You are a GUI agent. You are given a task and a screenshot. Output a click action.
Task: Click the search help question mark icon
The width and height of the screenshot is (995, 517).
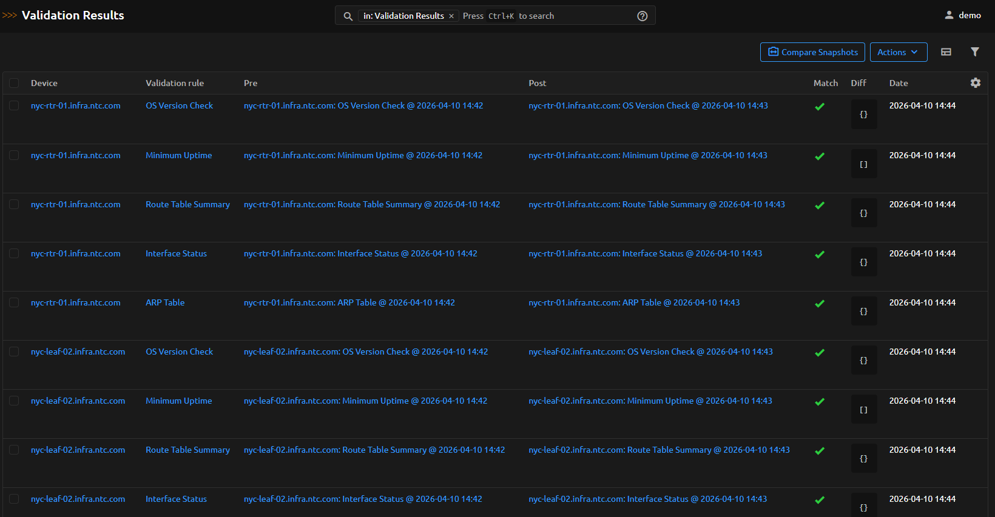click(x=642, y=16)
